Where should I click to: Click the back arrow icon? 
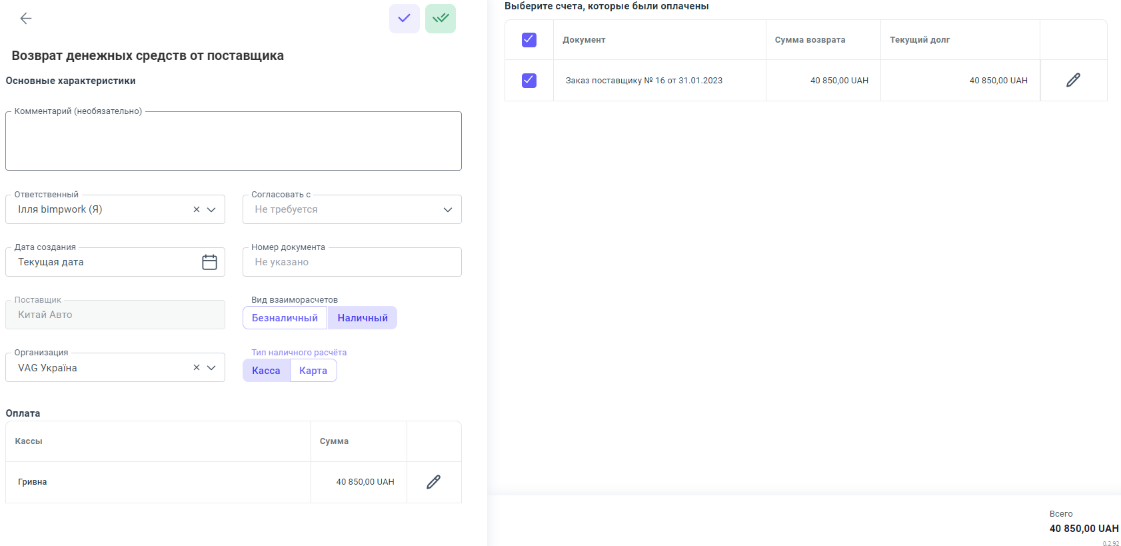tap(26, 19)
